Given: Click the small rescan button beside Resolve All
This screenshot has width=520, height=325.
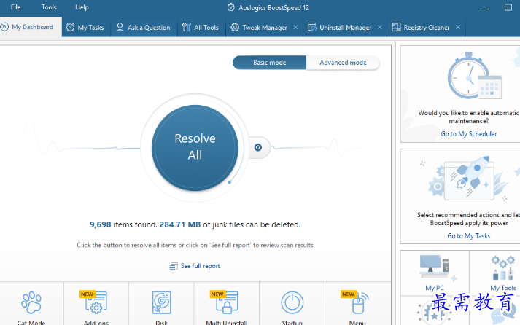Looking at the screenshot, I should 258,147.
